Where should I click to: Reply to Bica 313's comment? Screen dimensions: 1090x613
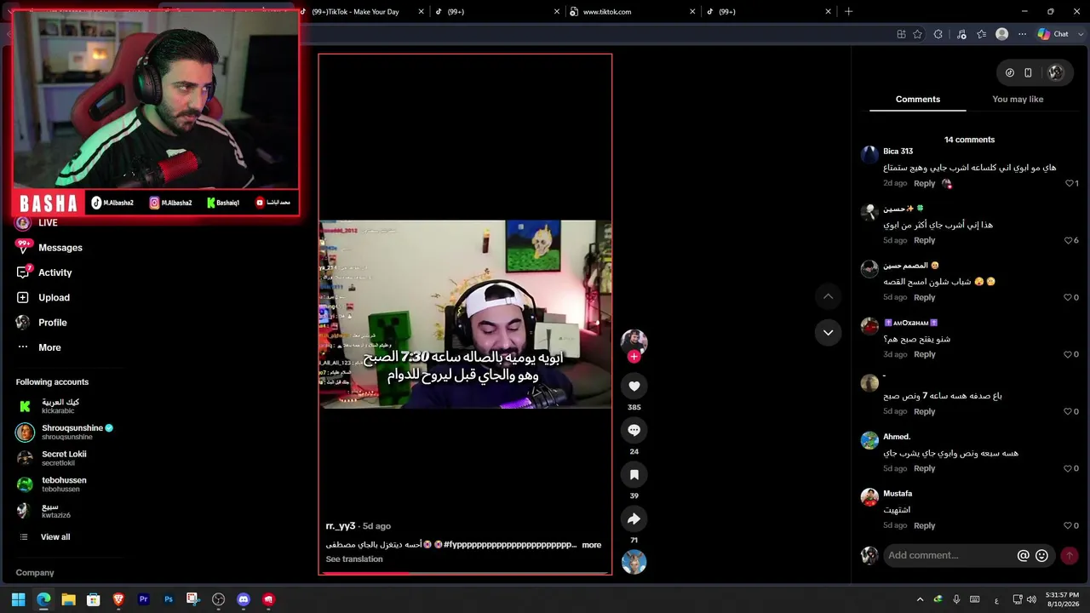click(x=924, y=183)
